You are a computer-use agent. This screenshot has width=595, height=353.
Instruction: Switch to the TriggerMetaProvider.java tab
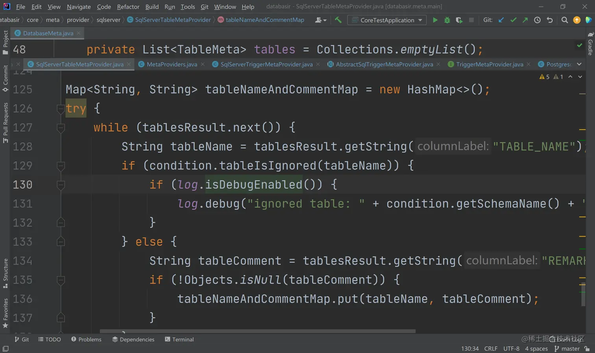(x=490, y=64)
